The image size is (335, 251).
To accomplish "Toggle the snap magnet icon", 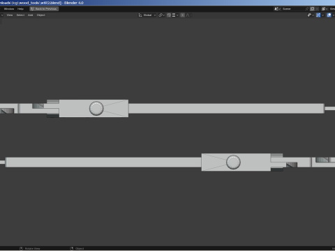I will pos(169,15).
